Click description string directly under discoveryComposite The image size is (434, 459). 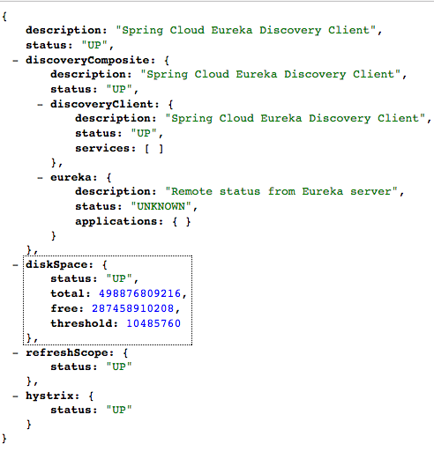pos(271,74)
